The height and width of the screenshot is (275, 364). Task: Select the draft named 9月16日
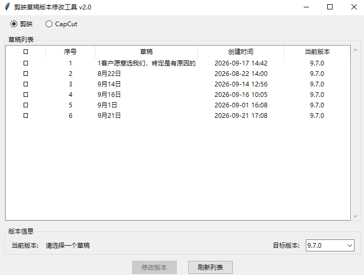tap(109, 94)
